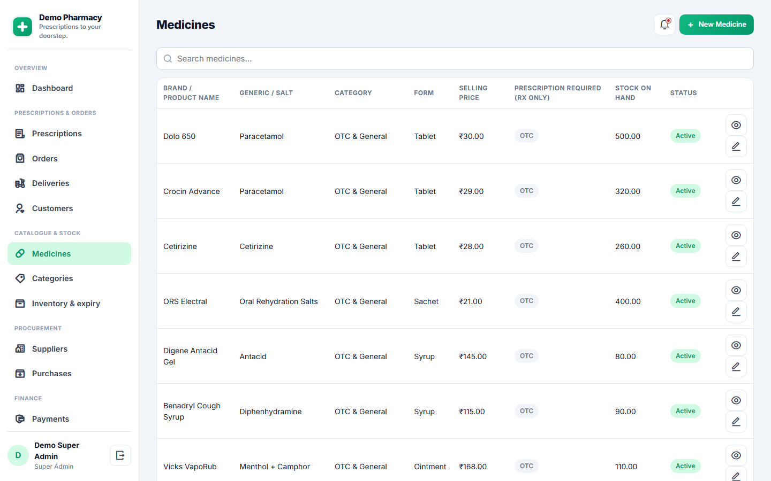The image size is (771, 481).
Task: Click the Diphenhydramine generic name
Action: (x=270, y=412)
